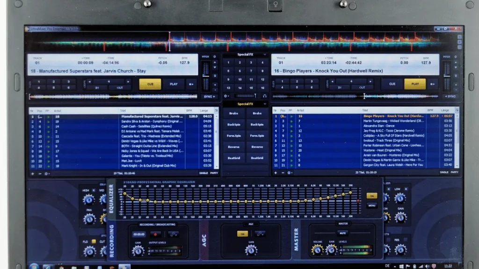
Task: Switch the right playlist to PARTY mode
Action: (454, 172)
